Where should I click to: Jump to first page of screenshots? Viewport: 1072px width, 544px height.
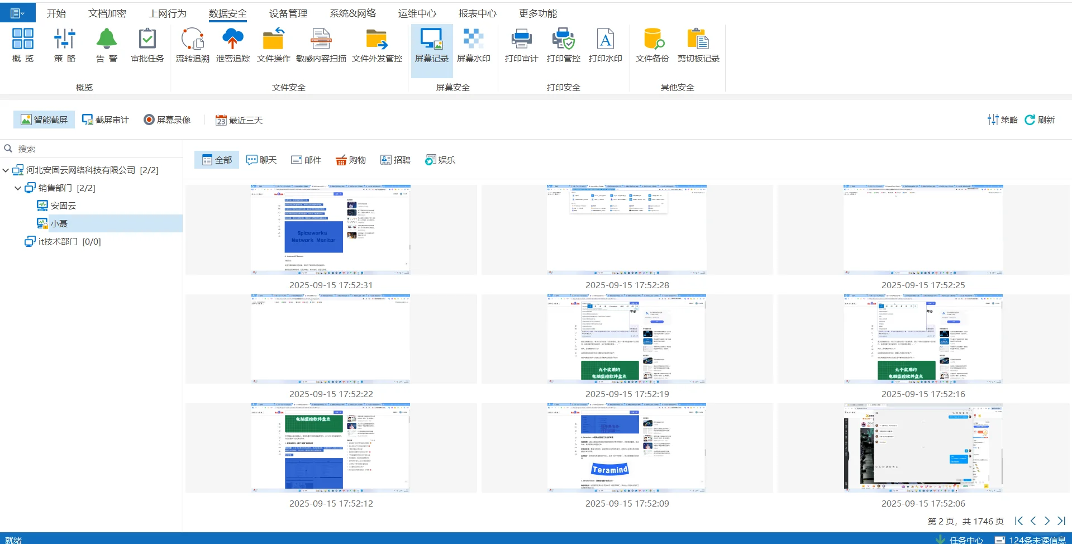pos(1019,521)
